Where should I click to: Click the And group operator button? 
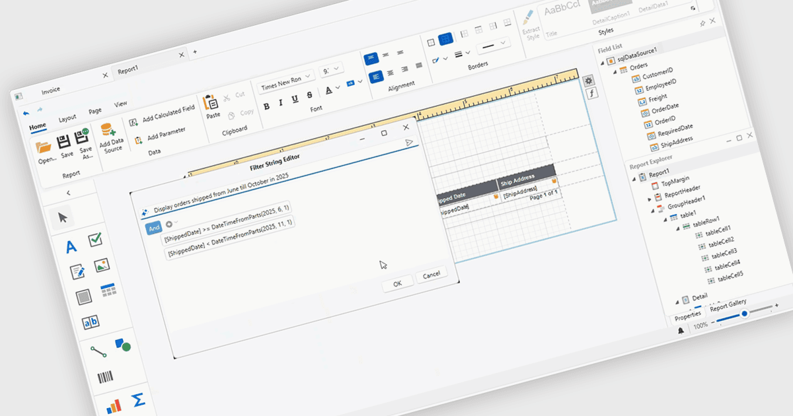tap(154, 228)
